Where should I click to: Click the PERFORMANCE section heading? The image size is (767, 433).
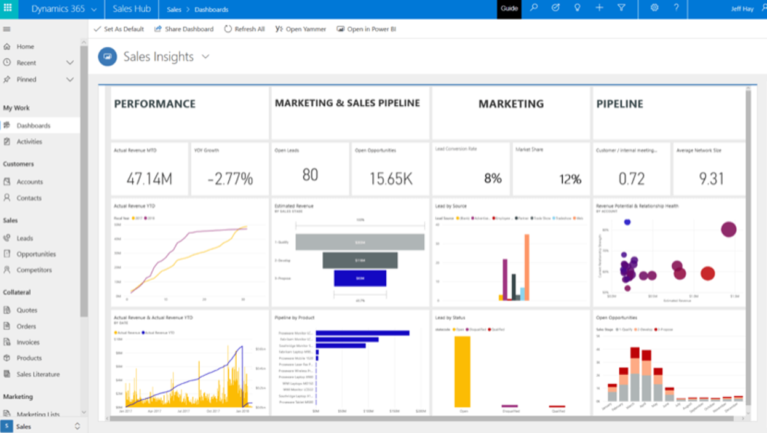click(155, 104)
